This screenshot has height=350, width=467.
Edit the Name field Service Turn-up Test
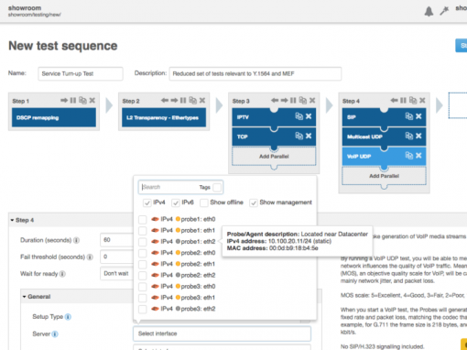click(x=81, y=73)
